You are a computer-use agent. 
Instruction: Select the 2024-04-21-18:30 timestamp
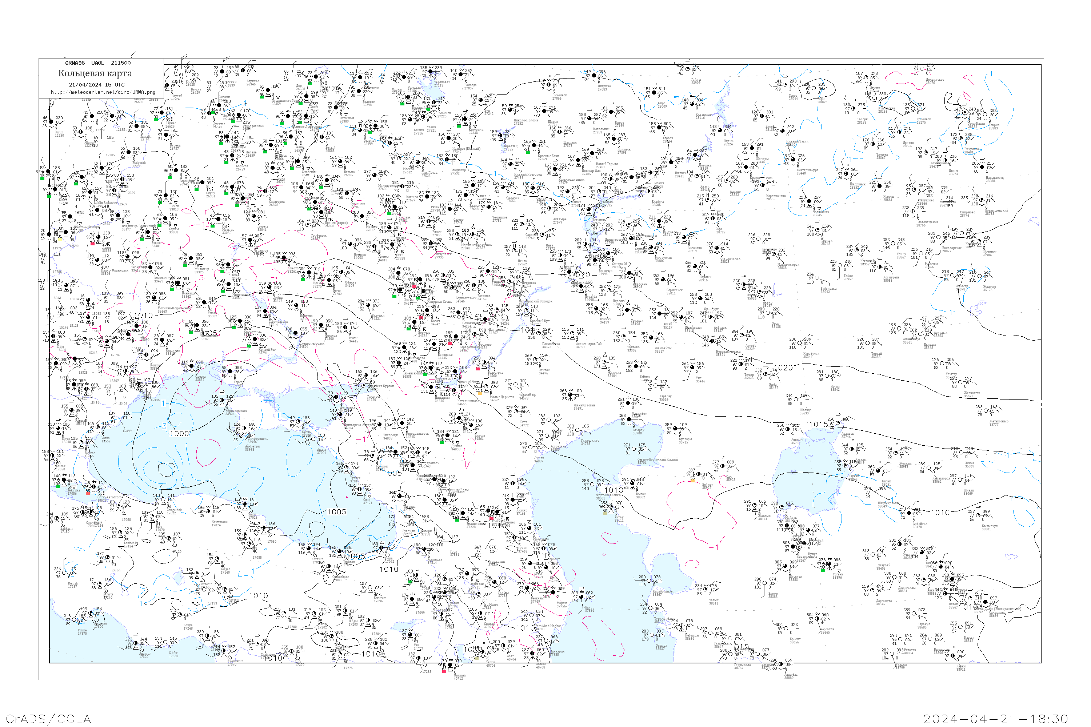point(995,719)
